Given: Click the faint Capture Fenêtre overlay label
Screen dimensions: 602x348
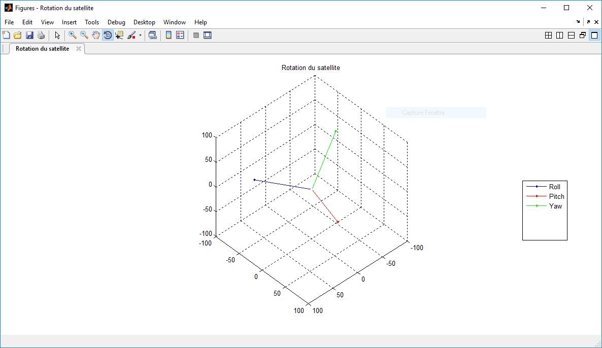Looking at the screenshot, I should tap(423, 113).
